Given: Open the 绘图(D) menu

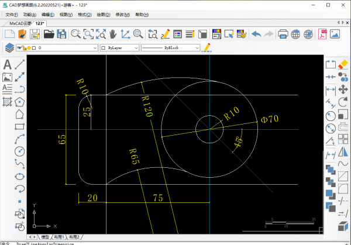Looking at the screenshot, I should pos(104,14).
